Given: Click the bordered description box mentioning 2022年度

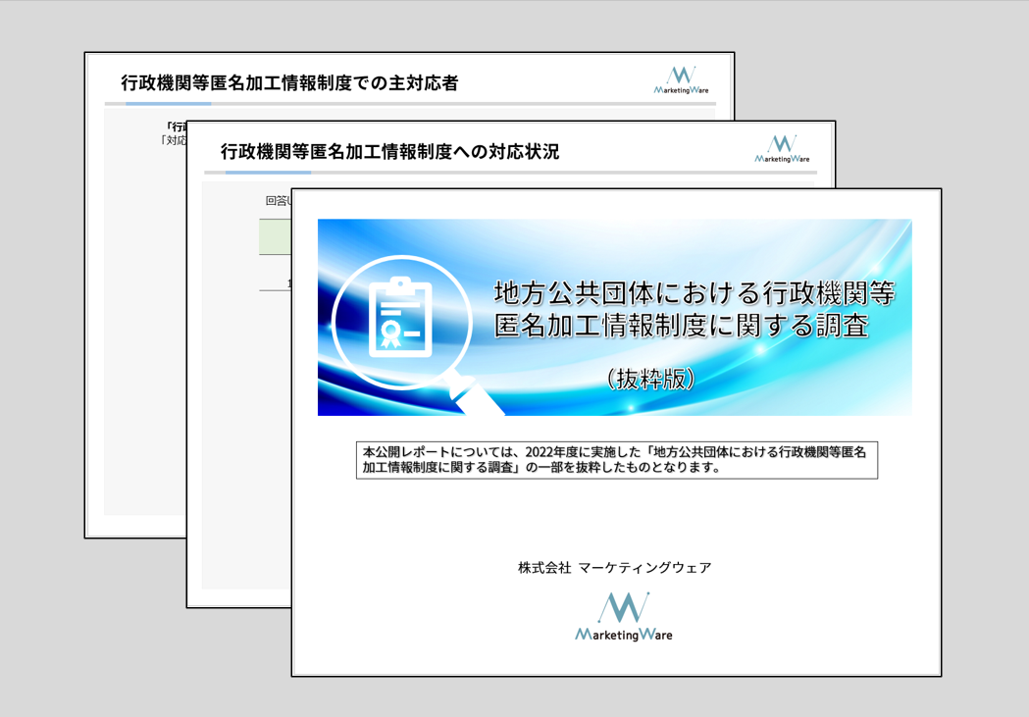Looking at the screenshot, I should (616, 460).
